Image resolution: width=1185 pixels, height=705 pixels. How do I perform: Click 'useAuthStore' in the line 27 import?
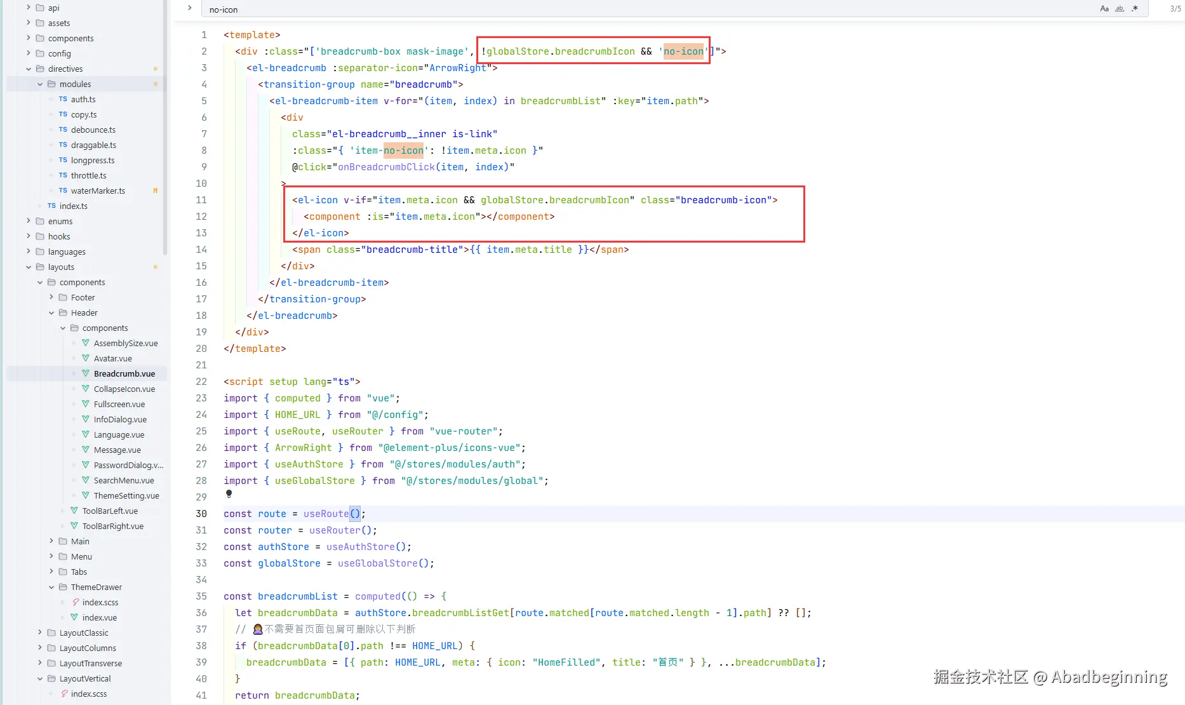point(309,464)
